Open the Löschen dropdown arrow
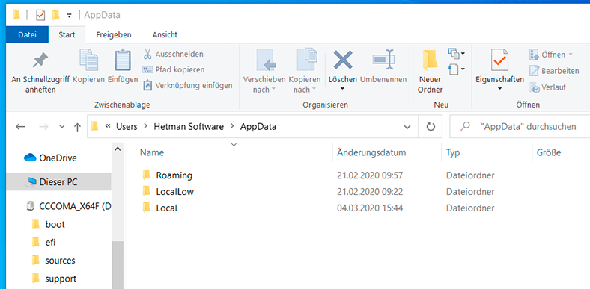Viewport: 590px width, 289px height. pyautogui.click(x=342, y=90)
